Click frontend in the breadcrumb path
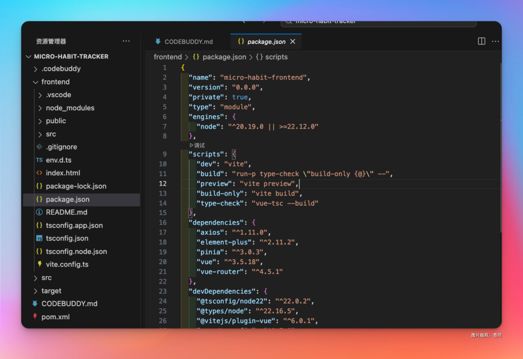Image resolution: width=523 pixels, height=359 pixels. point(168,57)
